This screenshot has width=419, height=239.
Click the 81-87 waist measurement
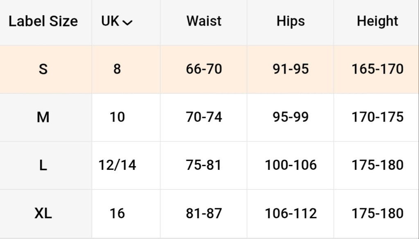(204, 213)
